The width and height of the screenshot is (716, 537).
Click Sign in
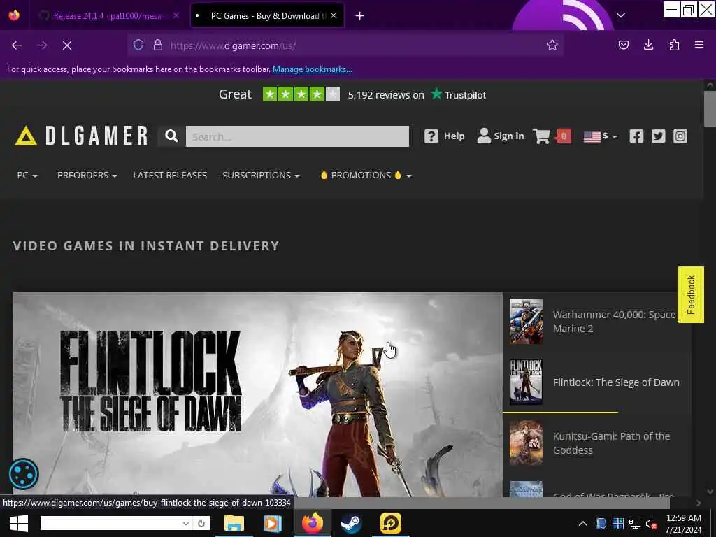pyautogui.click(x=501, y=136)
